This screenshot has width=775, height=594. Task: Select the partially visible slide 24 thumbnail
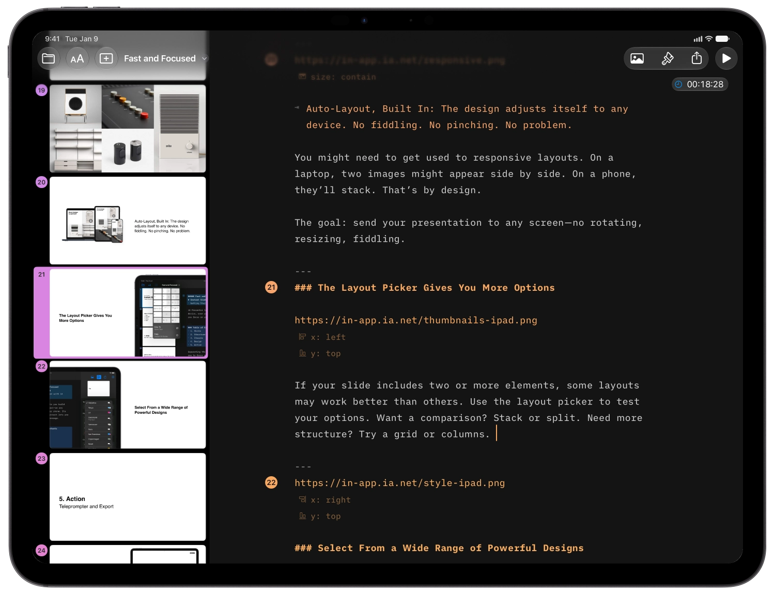coord(128,554)
